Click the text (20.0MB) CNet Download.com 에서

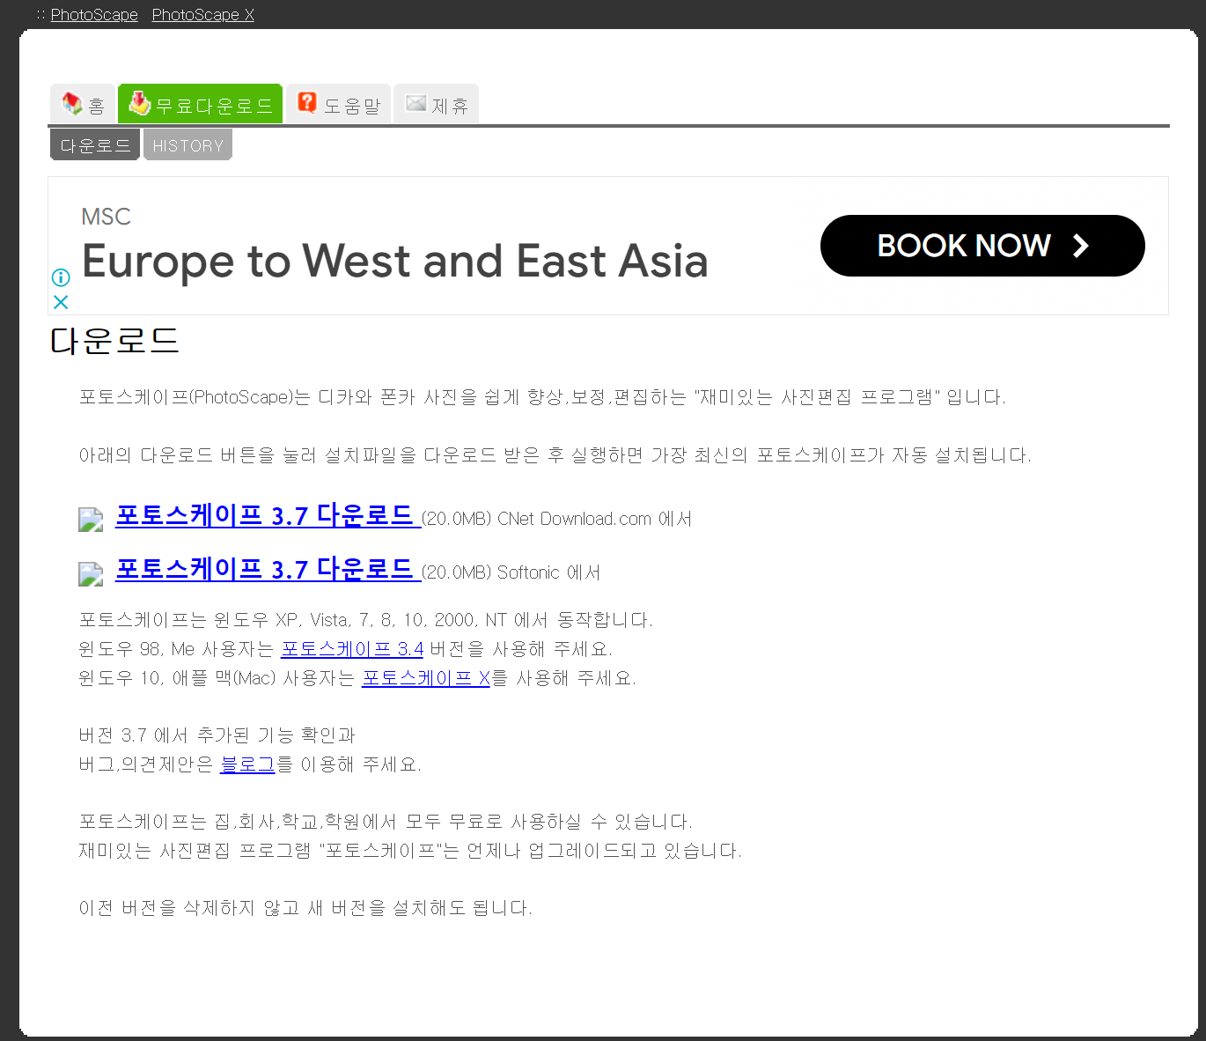pyautogui.click(x=557, y=519)
